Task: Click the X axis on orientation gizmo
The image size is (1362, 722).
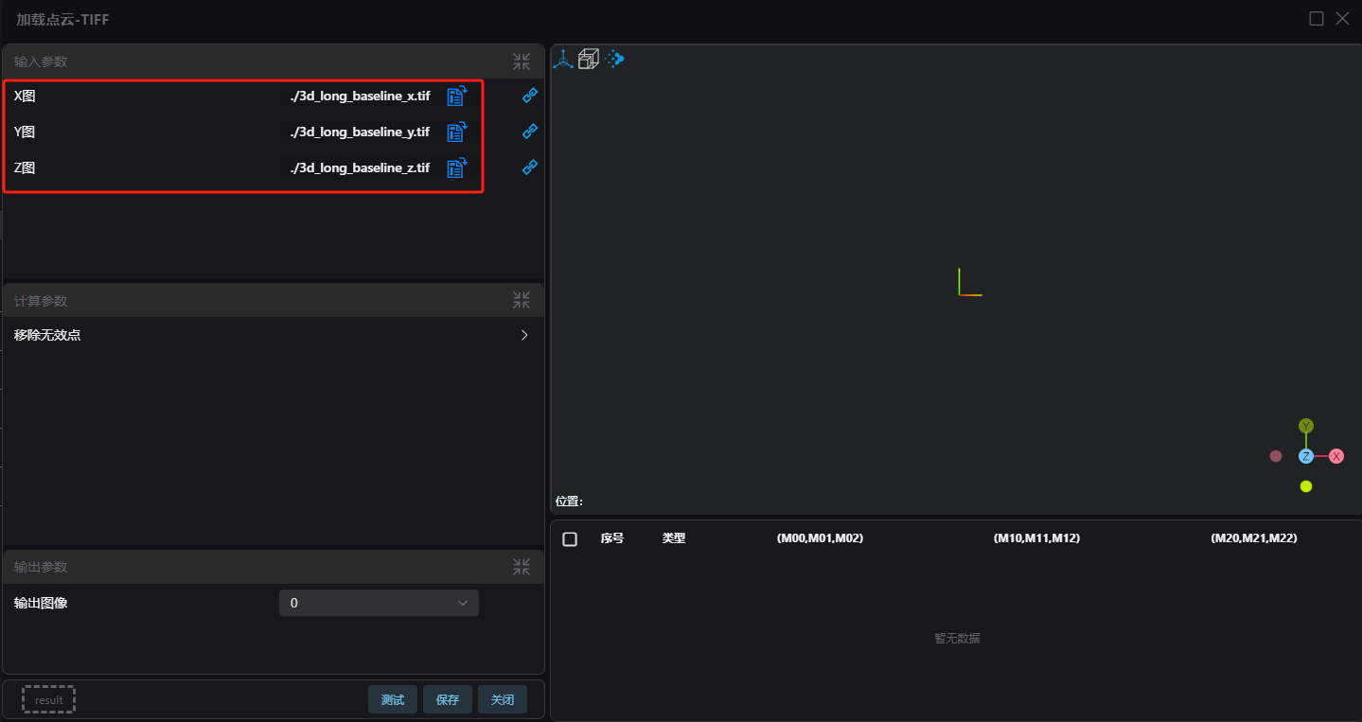Action: coord(1336,456)
